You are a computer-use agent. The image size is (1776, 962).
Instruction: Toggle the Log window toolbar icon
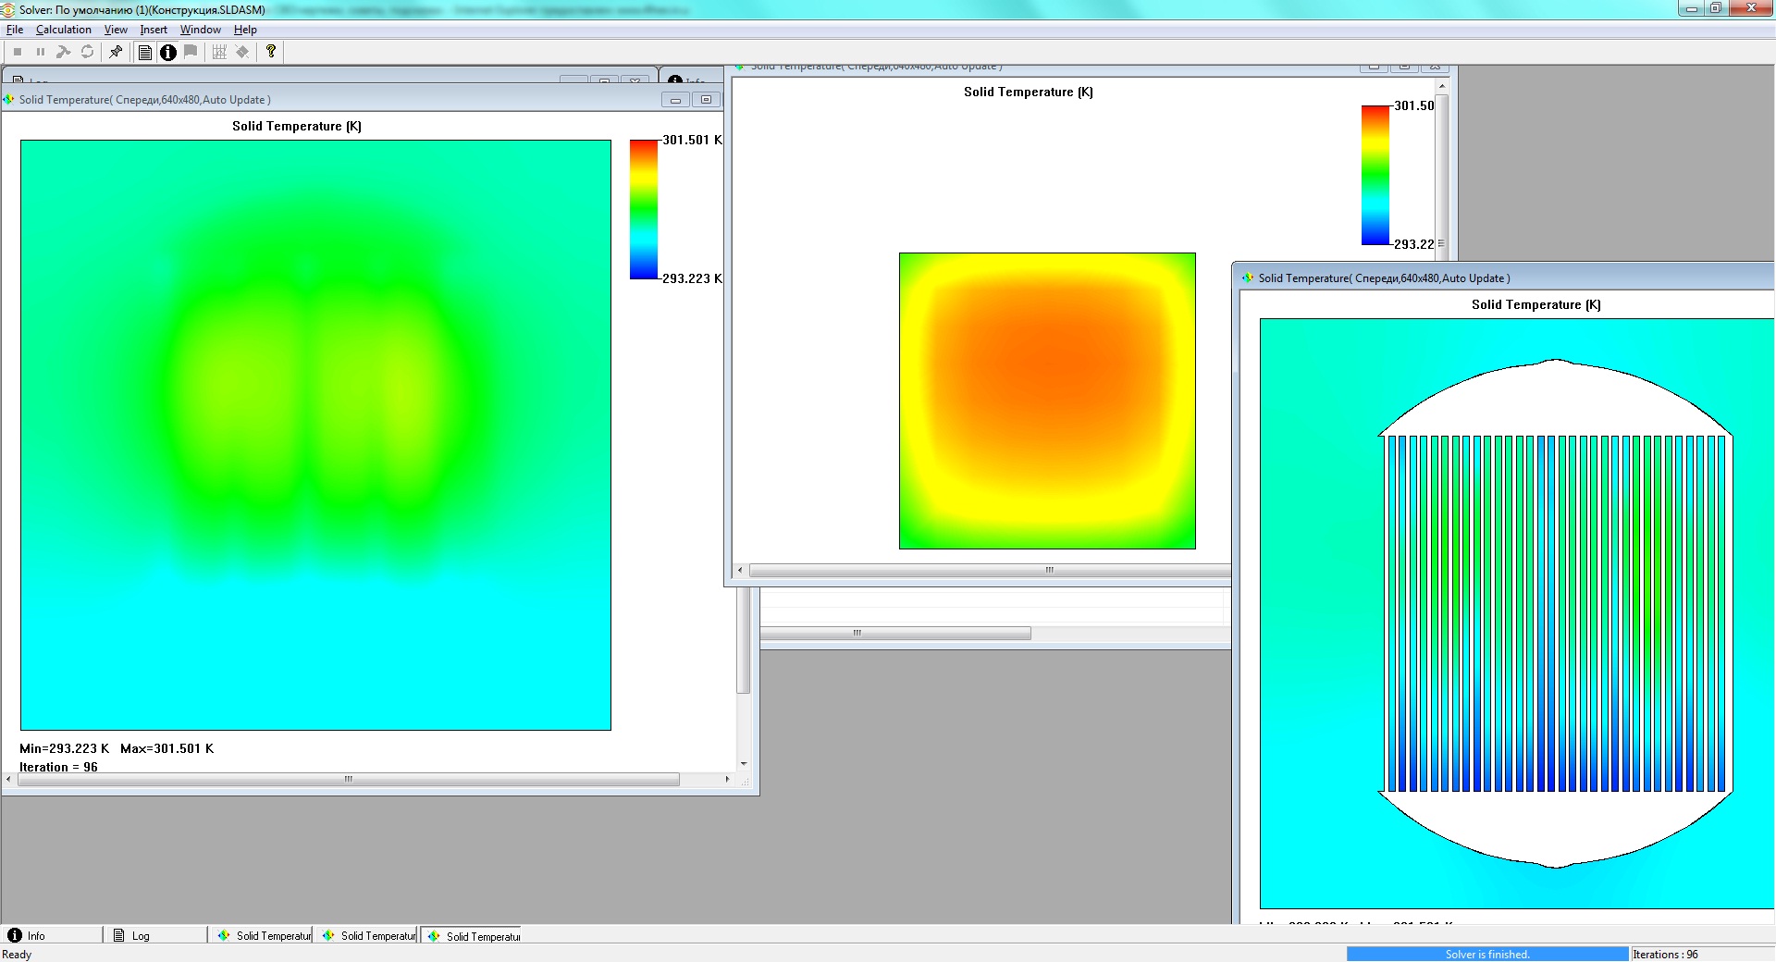(145, 52)
